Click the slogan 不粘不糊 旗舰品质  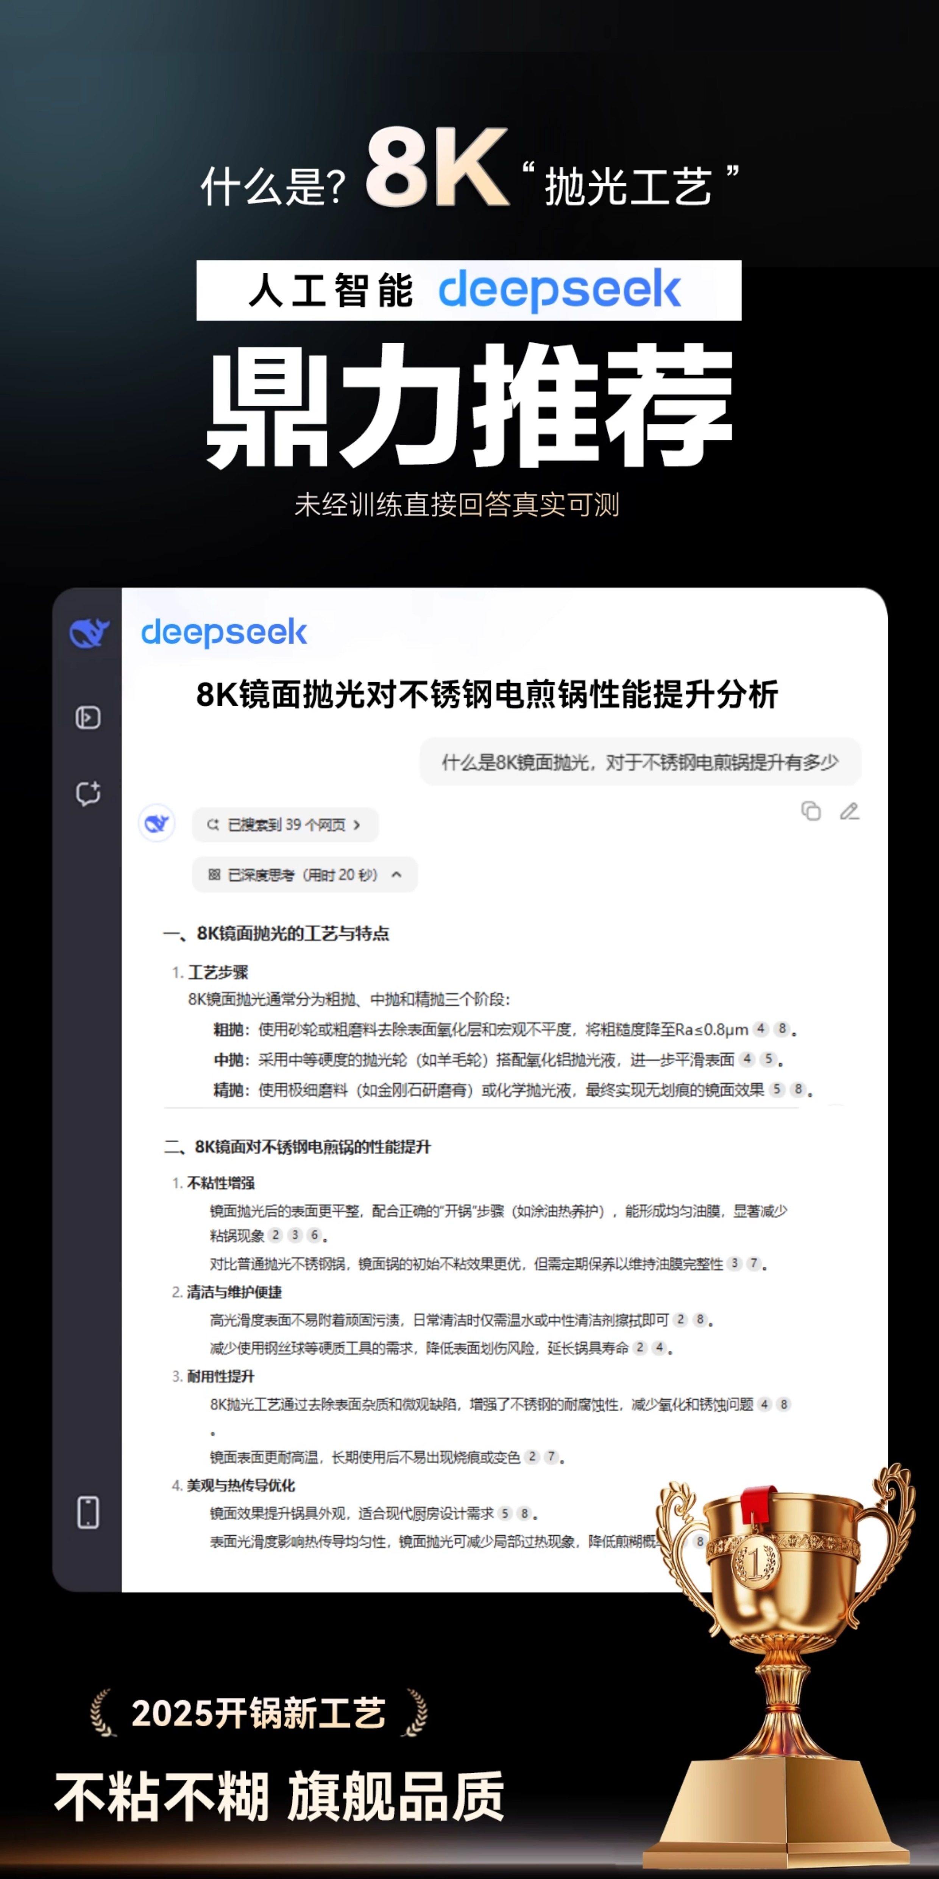(279, 1796)
